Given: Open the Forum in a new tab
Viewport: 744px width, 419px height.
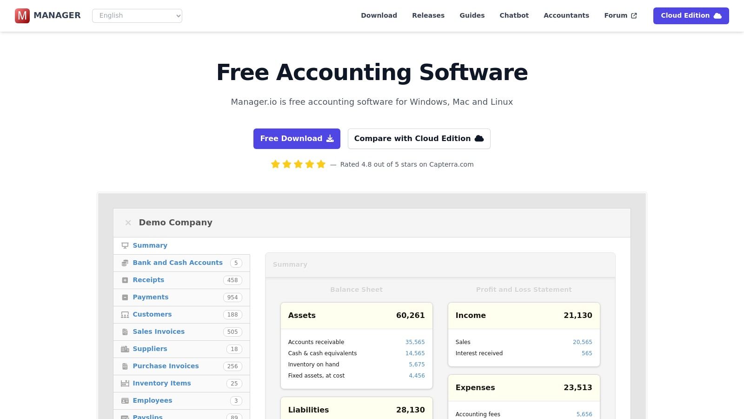Looking at the screenshot, I should (x=621, y=15).
